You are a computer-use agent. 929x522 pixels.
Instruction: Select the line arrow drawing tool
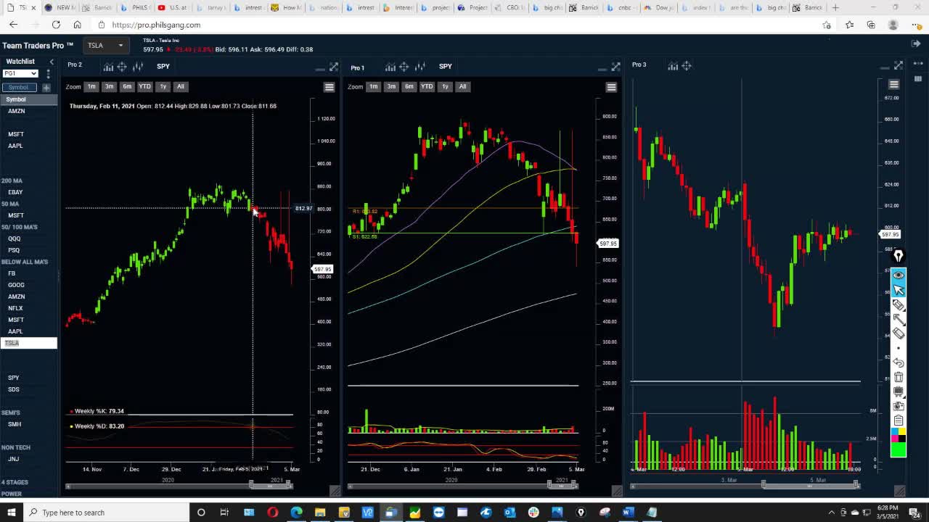(x=899, y=320)
